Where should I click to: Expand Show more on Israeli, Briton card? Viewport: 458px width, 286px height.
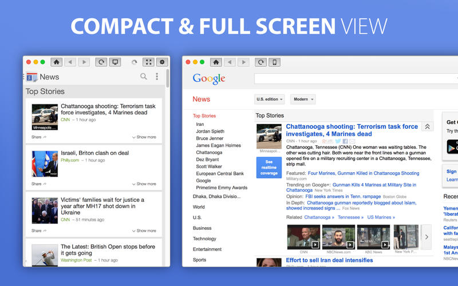click(144, 184)
